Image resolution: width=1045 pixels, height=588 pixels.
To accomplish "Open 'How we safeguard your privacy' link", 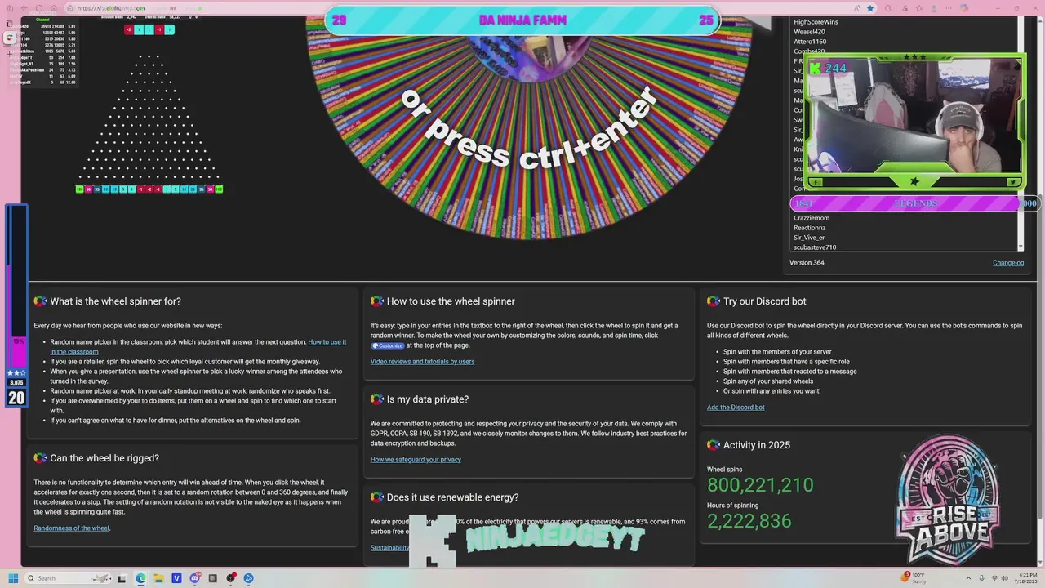I will pyautogui.click(x=416, y=460).
